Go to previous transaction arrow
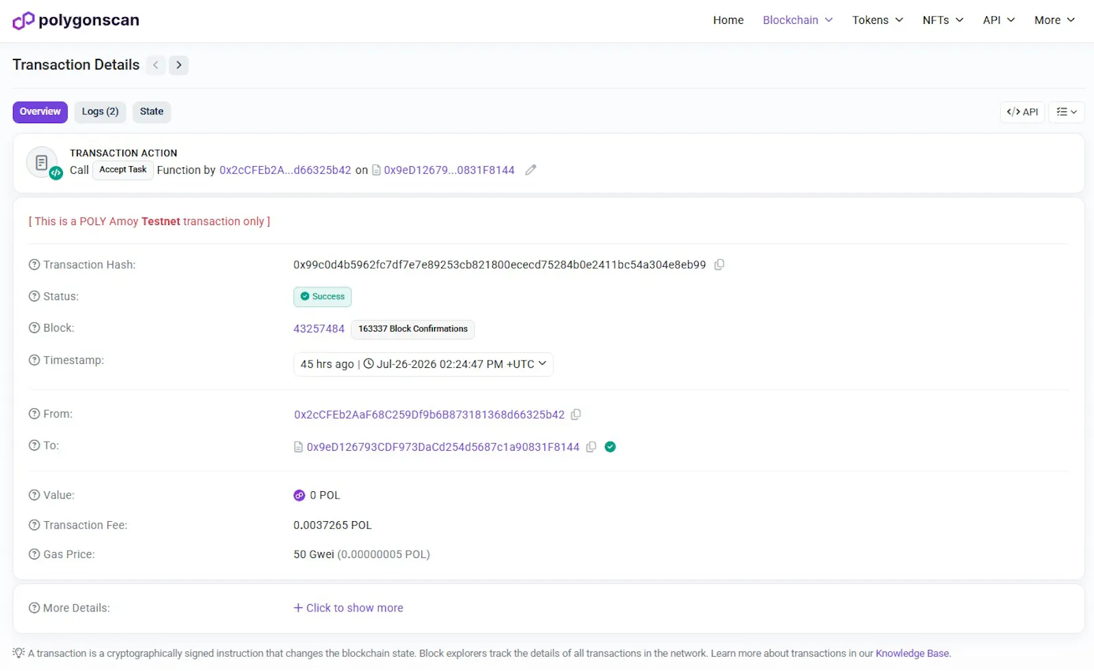The height and width of the screenshot is (671, 1094). tap(156, 65)
